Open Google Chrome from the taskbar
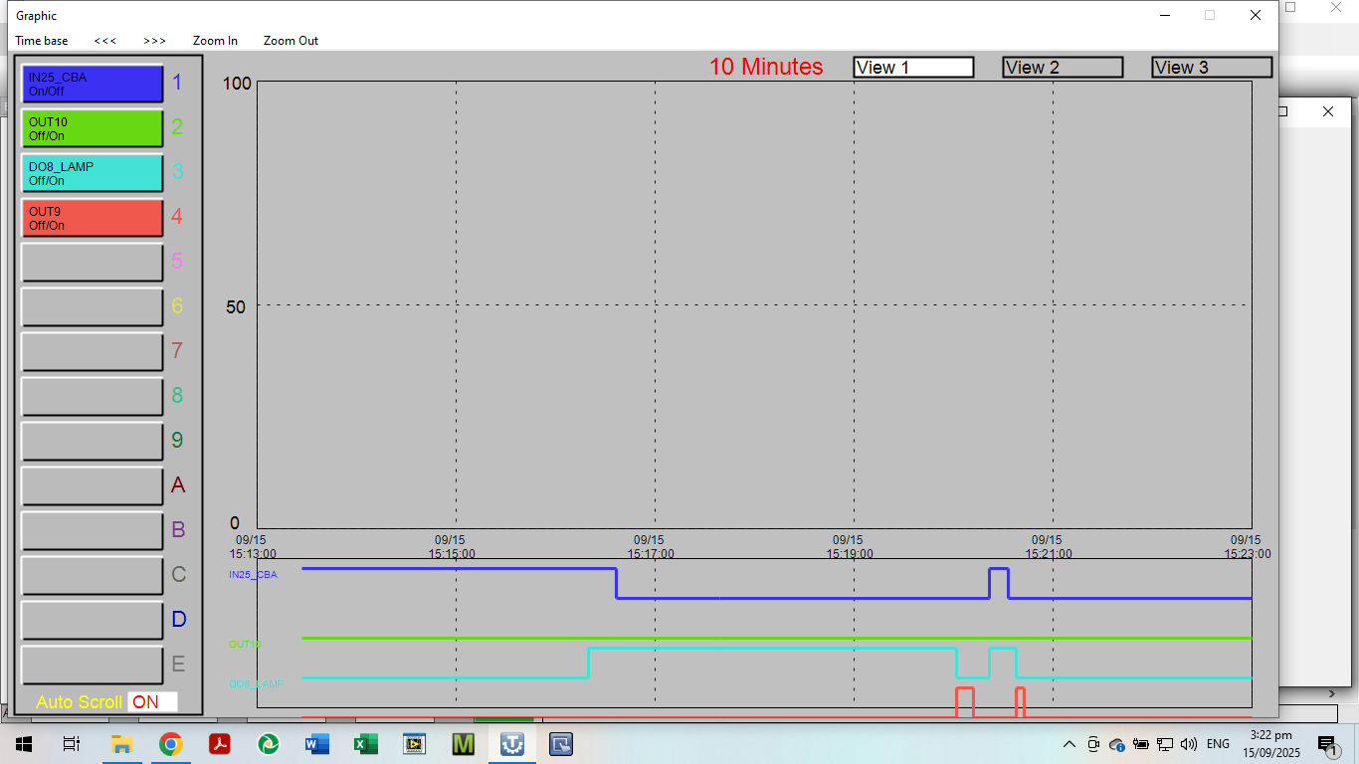The width and height of the screenshot is (1359, 764). click(170, 744)
